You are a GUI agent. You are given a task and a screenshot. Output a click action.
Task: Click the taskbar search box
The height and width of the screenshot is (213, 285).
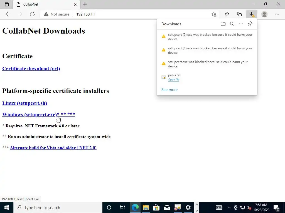click(x=58, y=207)
